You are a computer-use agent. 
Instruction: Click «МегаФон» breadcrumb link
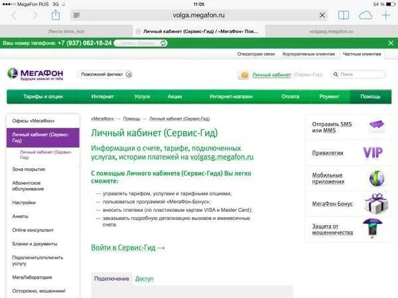103,119
